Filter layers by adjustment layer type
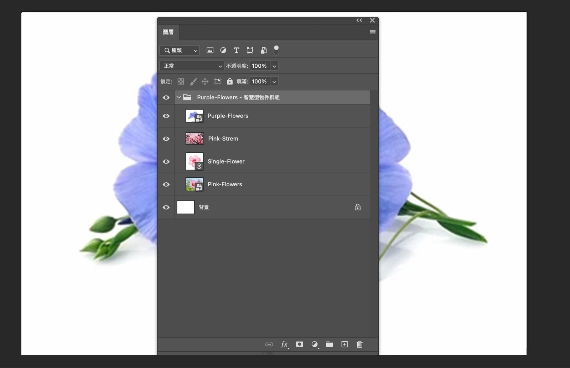This screenshot has width=570, height=368. pos(223,50)
